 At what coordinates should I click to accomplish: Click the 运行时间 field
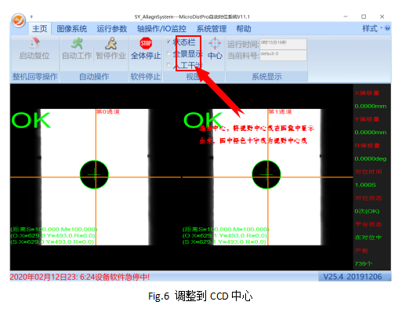[283, 44]
